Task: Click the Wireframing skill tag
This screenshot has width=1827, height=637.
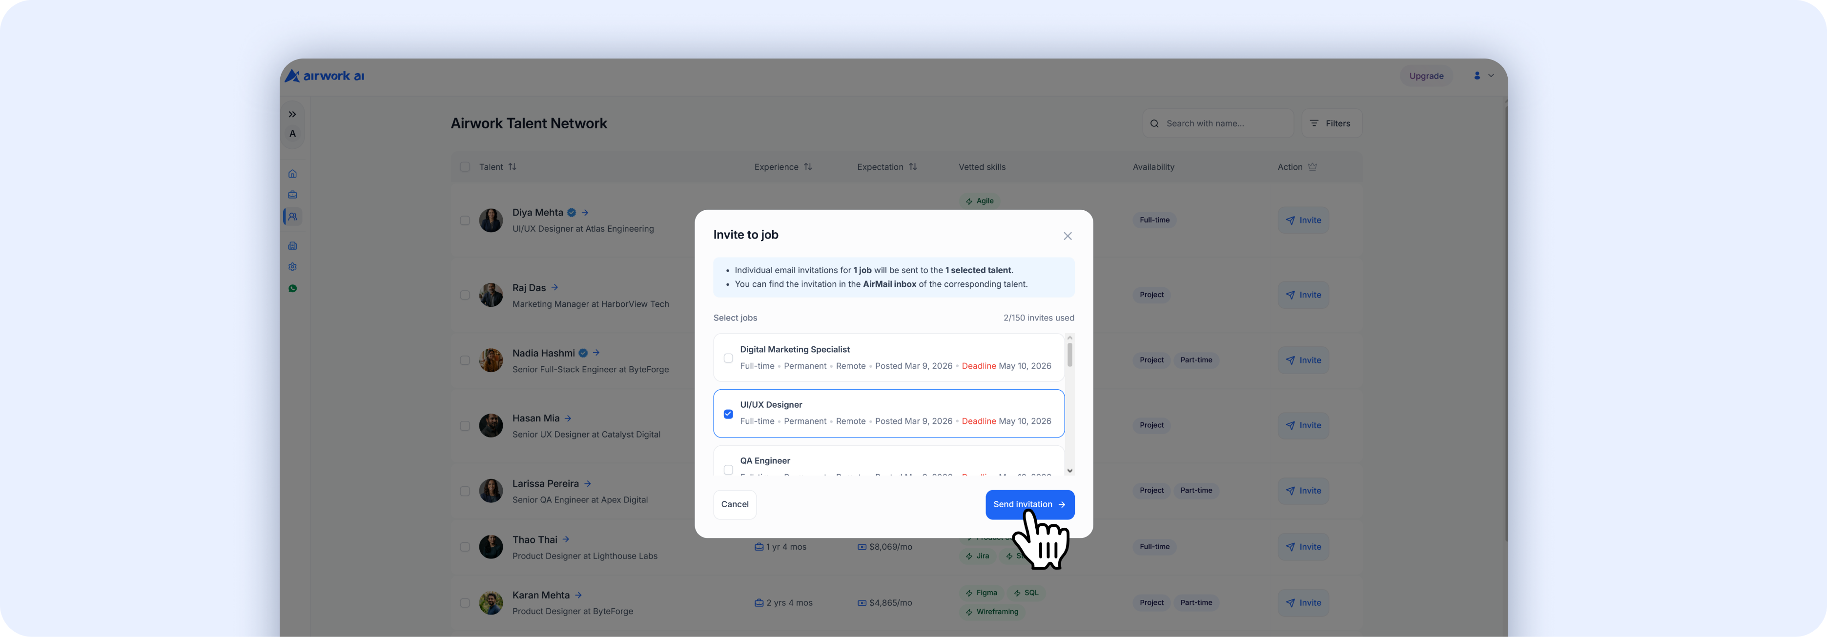Action: point(992,612)
